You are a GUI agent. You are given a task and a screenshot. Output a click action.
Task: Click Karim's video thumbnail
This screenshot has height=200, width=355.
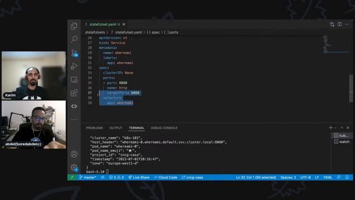click(33, 76)
